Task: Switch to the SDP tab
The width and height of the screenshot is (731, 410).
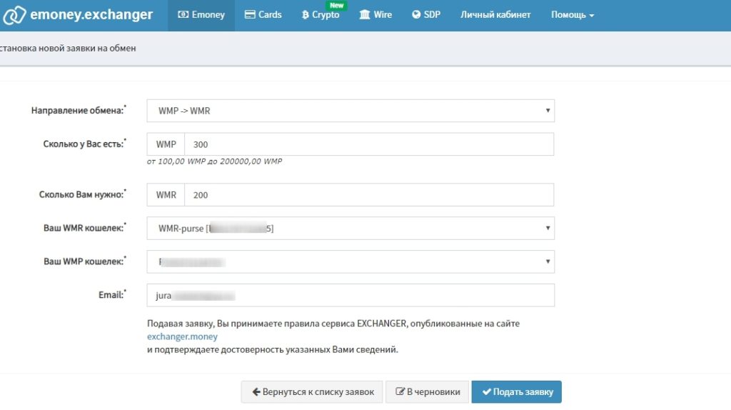Action: point(426,15)
